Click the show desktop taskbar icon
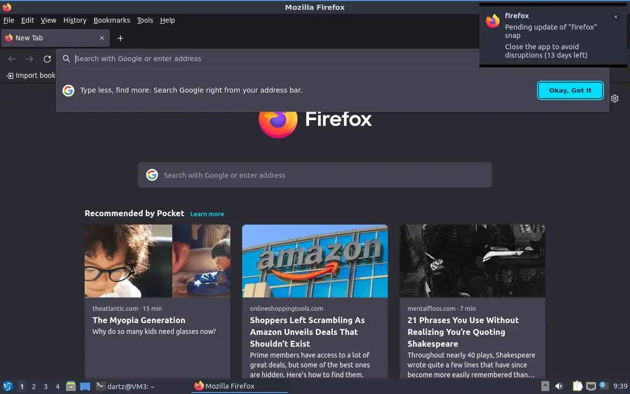Screen dimensions: 630x394 (85, 387)
